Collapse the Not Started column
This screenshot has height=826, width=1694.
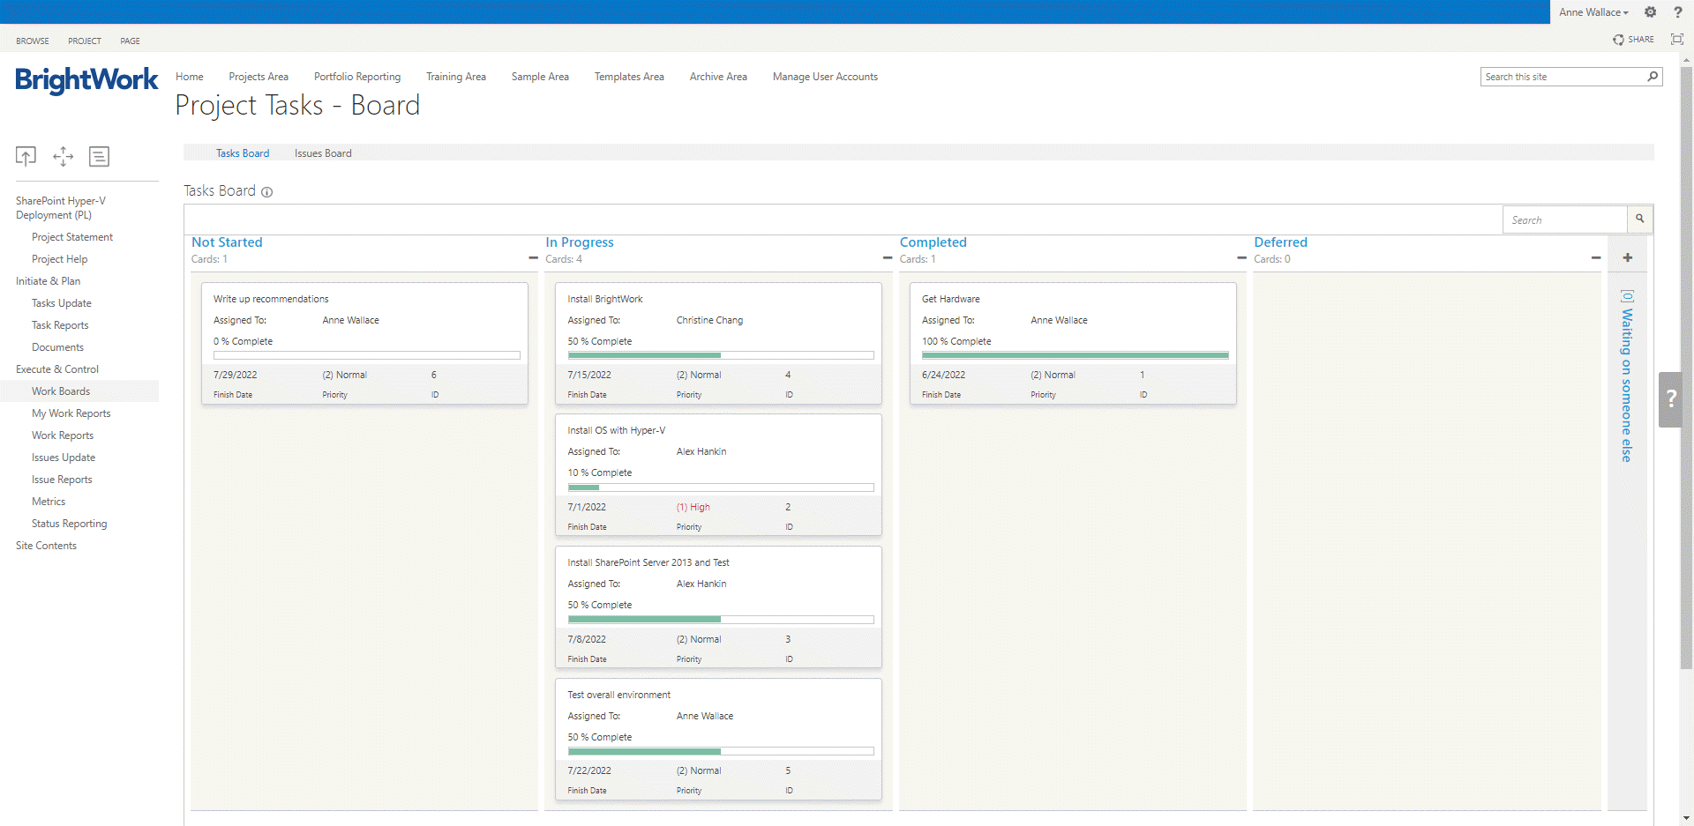point(533,258)
